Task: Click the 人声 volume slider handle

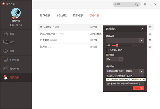Action: [x=117, y=45]
